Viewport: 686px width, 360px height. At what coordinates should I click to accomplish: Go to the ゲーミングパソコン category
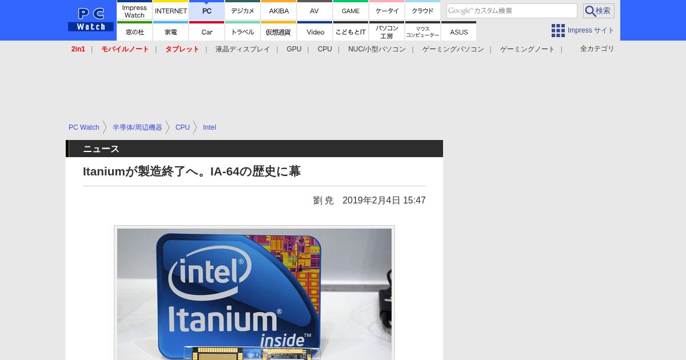(453, 49)
